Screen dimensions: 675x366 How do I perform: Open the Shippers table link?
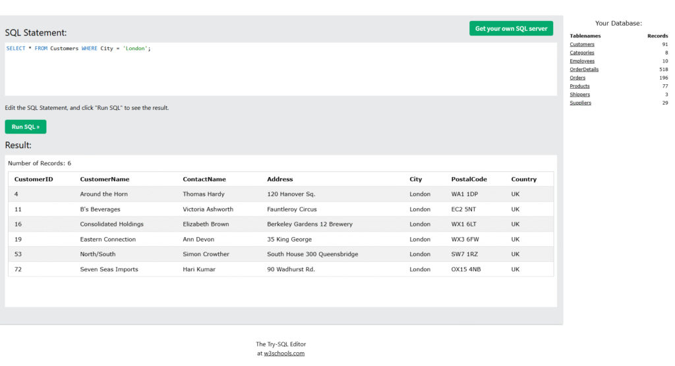[579, 95]
